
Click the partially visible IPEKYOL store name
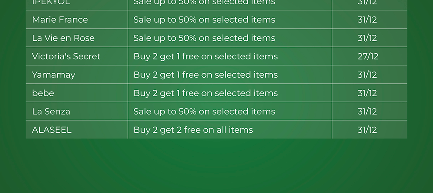click(x=51, y=3)
